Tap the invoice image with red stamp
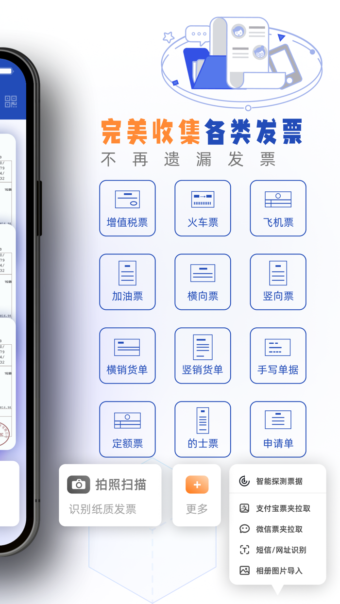This screenshot has height=604, width=340. click(x=7, y=384)
